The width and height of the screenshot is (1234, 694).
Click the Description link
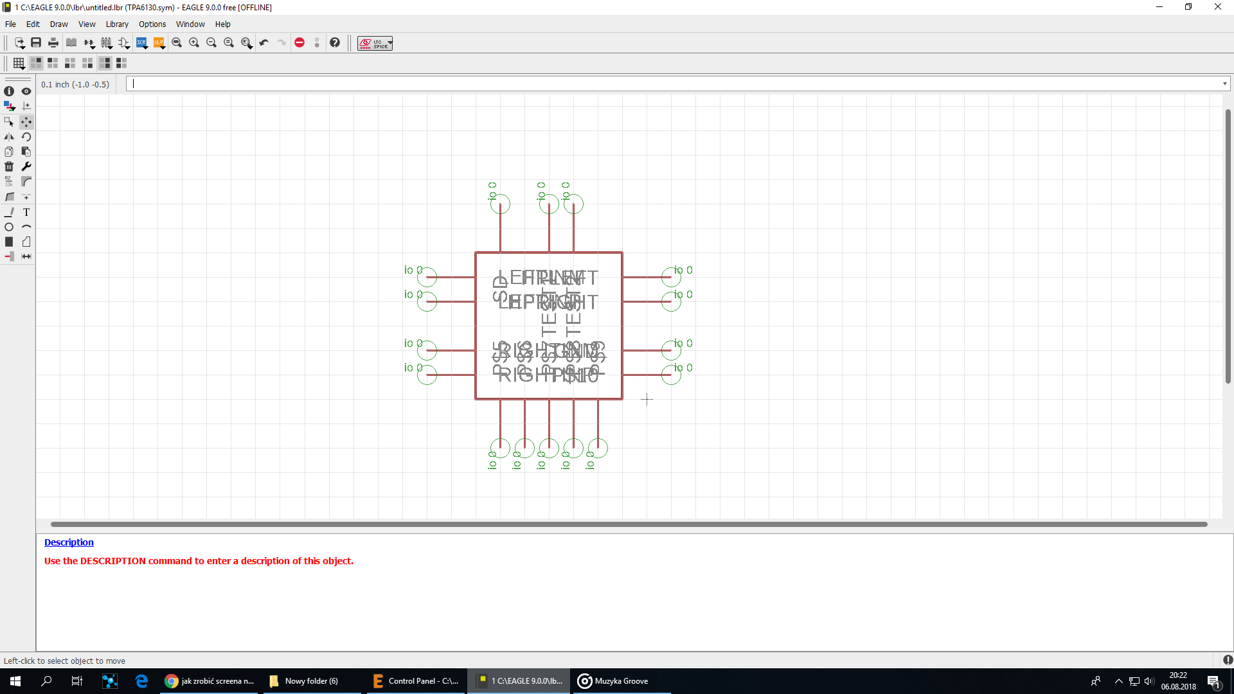(x=69, y=542)
